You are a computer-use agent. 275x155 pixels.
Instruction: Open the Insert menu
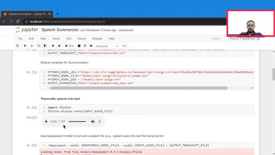click(x=56, y=39)
